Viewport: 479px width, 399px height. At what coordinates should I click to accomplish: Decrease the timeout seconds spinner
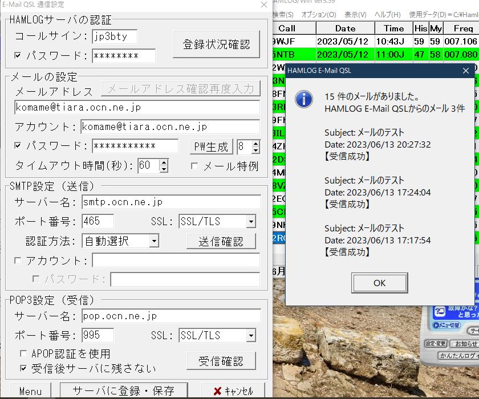164,169
